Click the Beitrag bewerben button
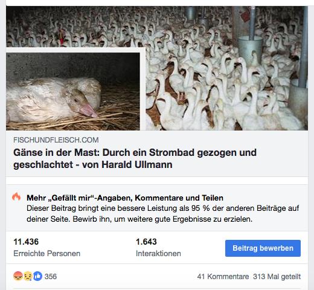 tap(263, 248)
